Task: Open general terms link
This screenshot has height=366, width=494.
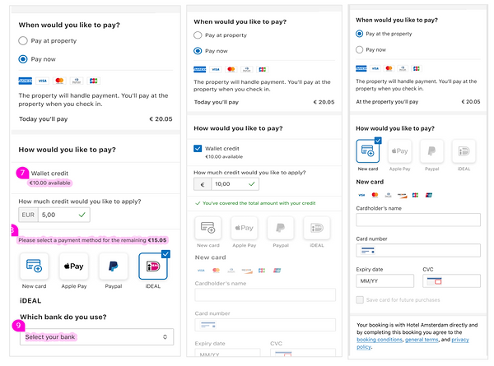Action: pos(422,340)
